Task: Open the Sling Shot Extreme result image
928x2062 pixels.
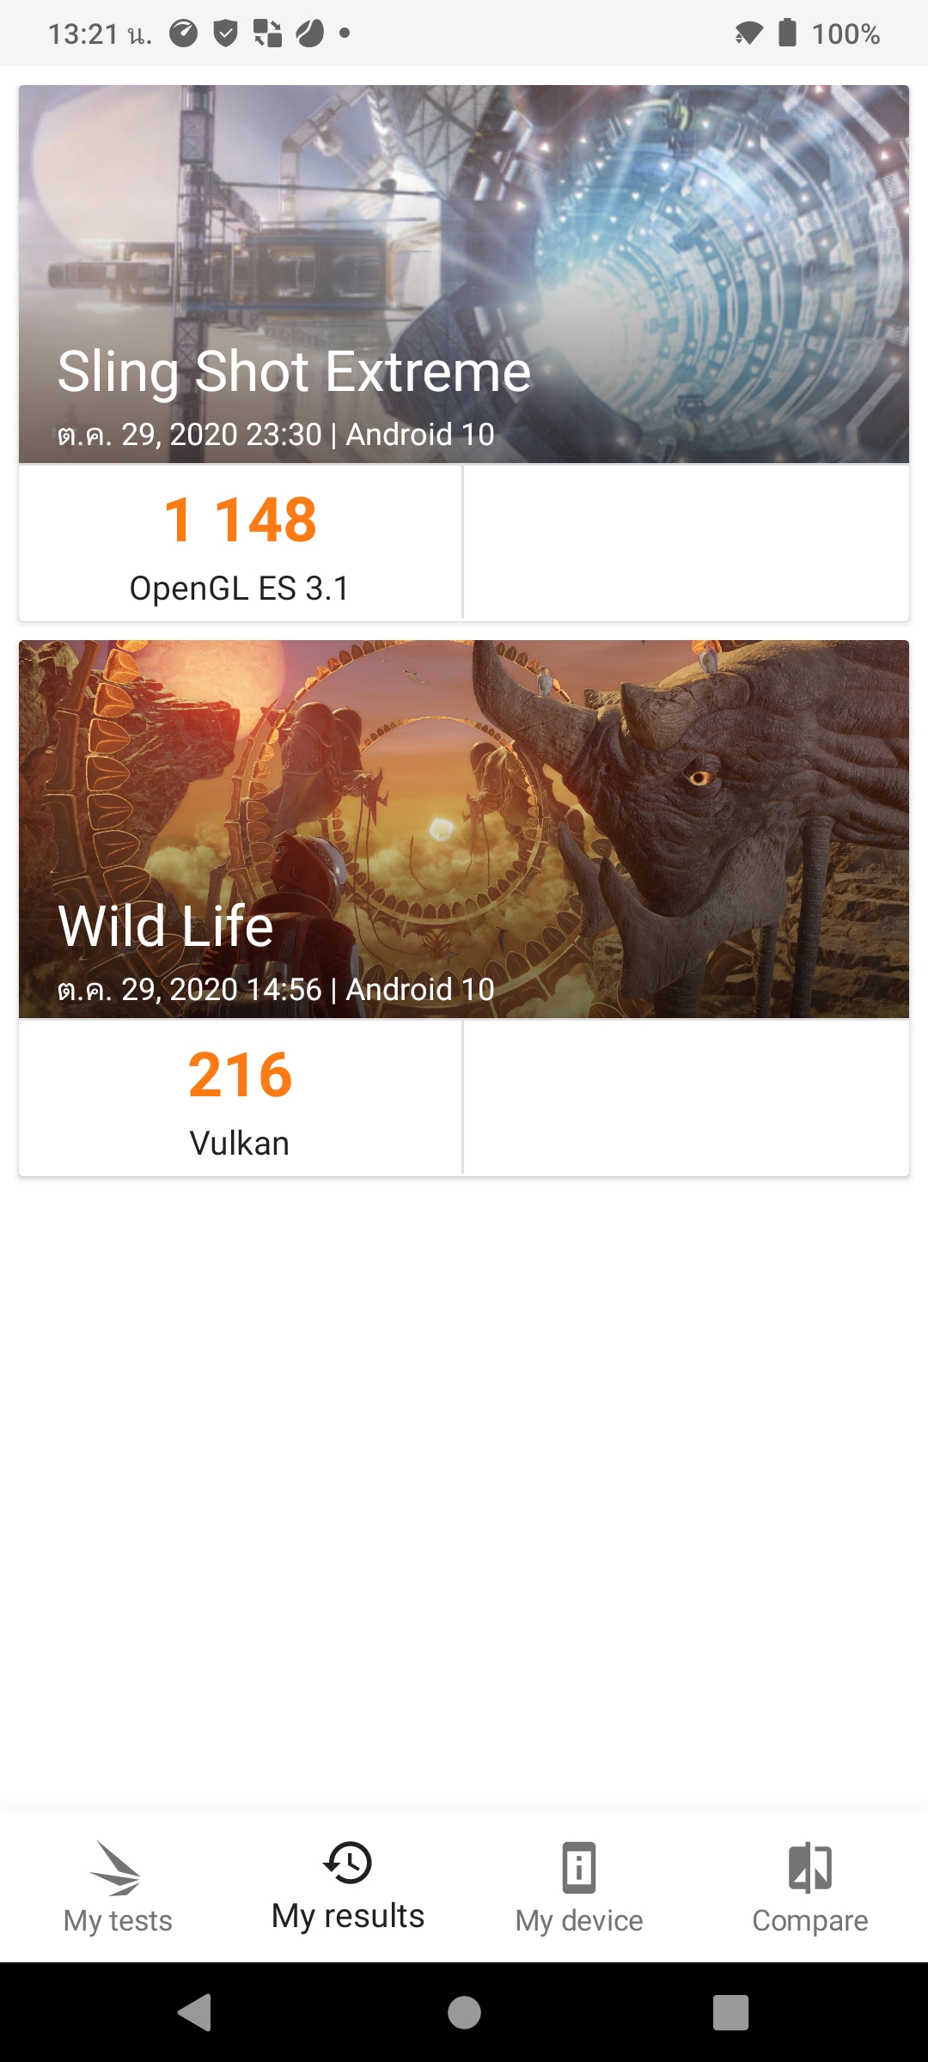Action: [464, 274]
